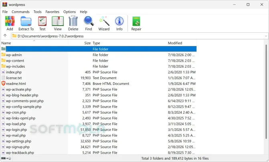Click the drive icon in status bar
Viewport: 269px width, 162px height.
click(x=4, y=158)
